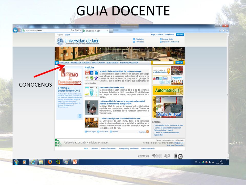This screenshot has width=246, height=185.
Task: Close the Universidad de Jaén browser tab
Action: pos(108,31)
